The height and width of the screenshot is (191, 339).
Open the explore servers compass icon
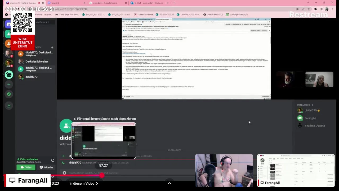click(x=9, y=94)
